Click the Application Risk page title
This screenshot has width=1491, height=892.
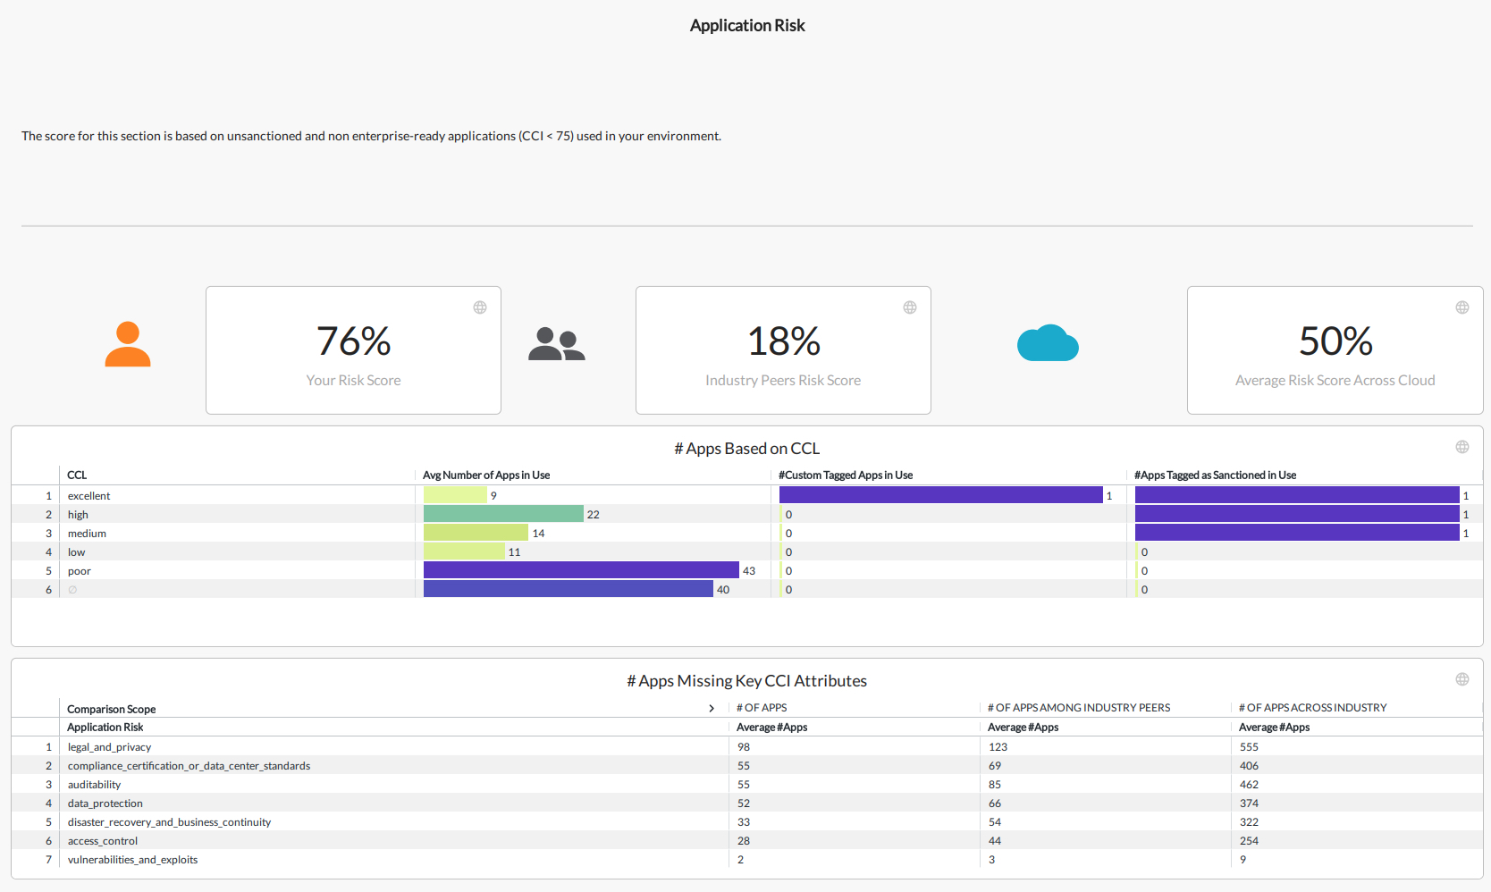(x=747, y=26)
